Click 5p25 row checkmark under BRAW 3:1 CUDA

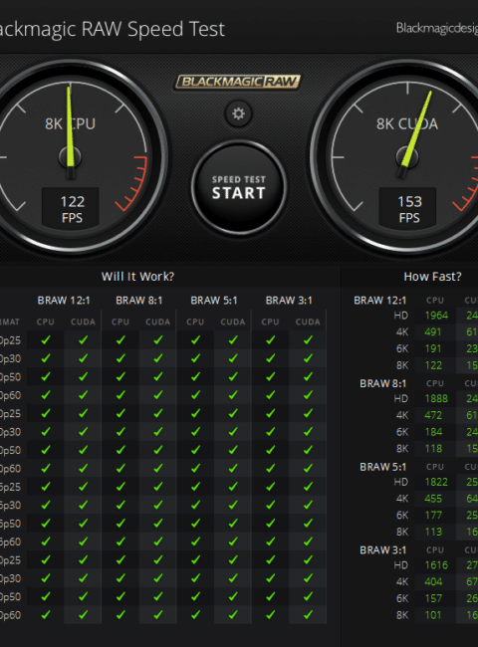pos(308,487)
